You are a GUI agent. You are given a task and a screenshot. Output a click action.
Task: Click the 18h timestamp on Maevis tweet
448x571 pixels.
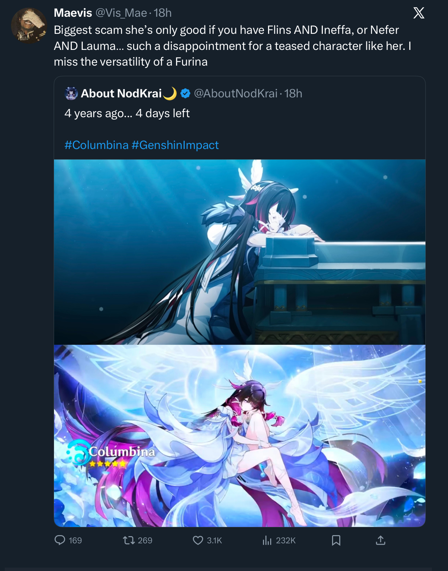pyautogui.click(x=162, y=13)
